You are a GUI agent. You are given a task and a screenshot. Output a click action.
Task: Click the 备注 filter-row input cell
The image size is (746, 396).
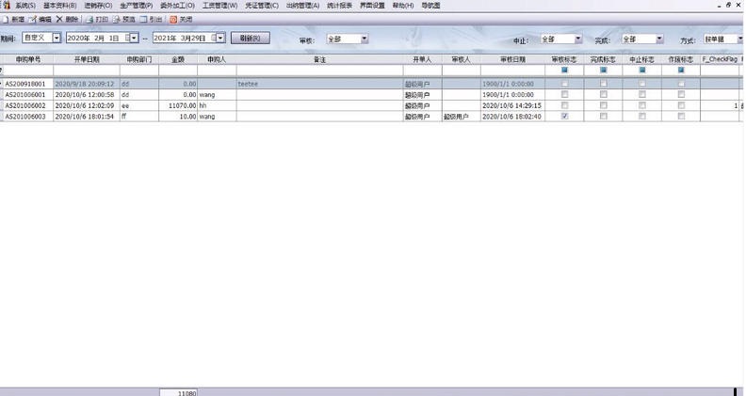click(x=319, y=71)
